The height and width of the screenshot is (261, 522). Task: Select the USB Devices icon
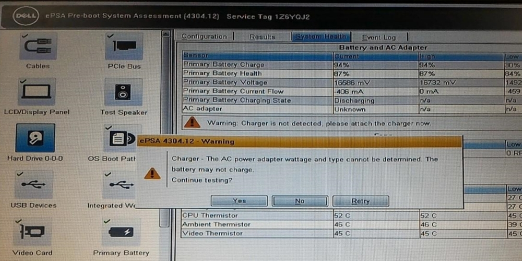point(33,184)
